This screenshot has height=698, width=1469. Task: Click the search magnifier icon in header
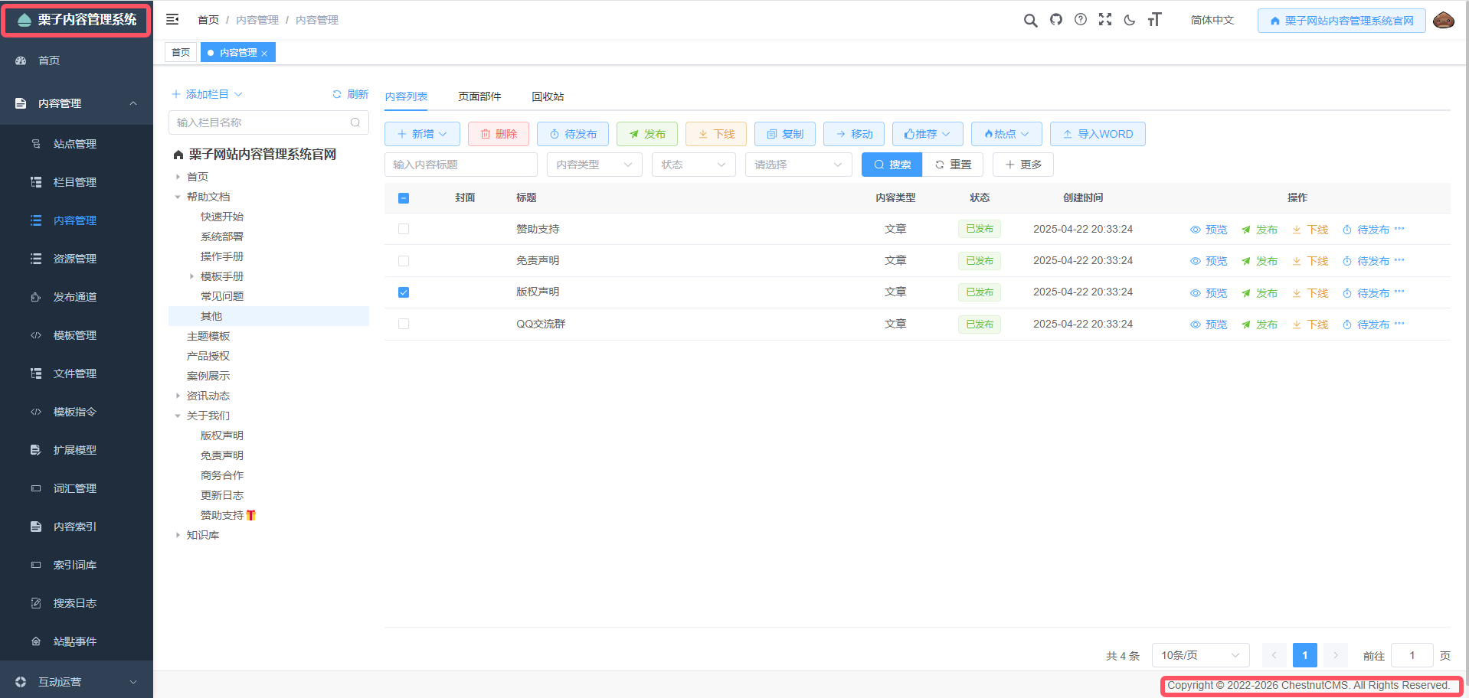1030,21
